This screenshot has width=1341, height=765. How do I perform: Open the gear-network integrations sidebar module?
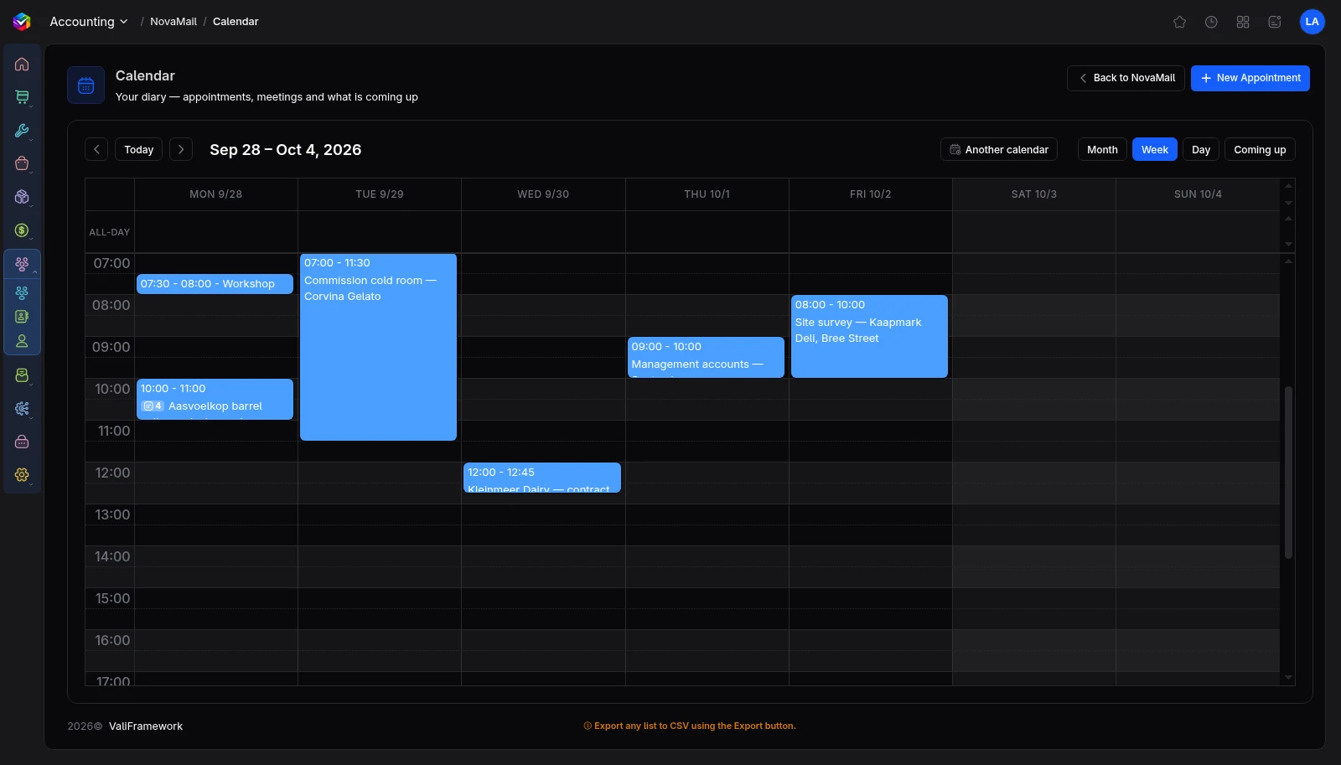coord(22,408)
